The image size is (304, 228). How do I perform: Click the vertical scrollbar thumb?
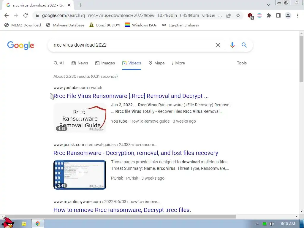[301, 59]
